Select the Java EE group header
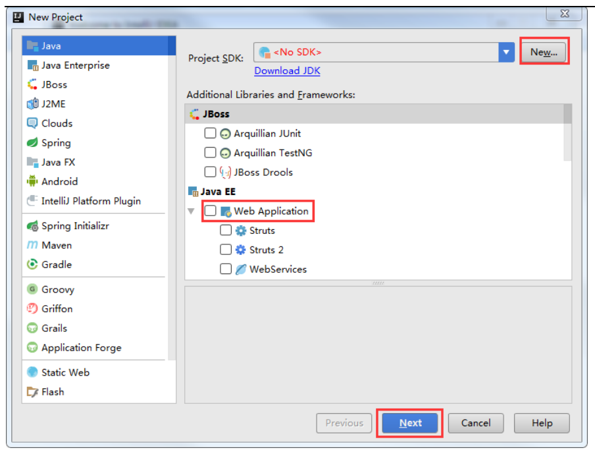 tap(219, 192)
